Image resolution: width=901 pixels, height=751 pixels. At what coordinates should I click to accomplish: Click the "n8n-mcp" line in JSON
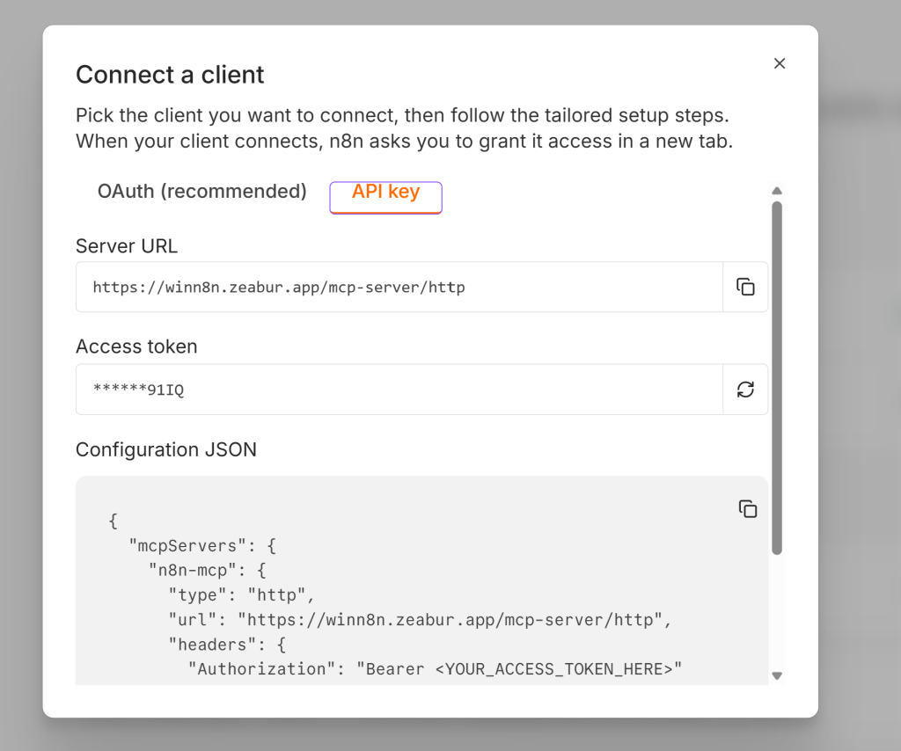(x=208, y=570)
